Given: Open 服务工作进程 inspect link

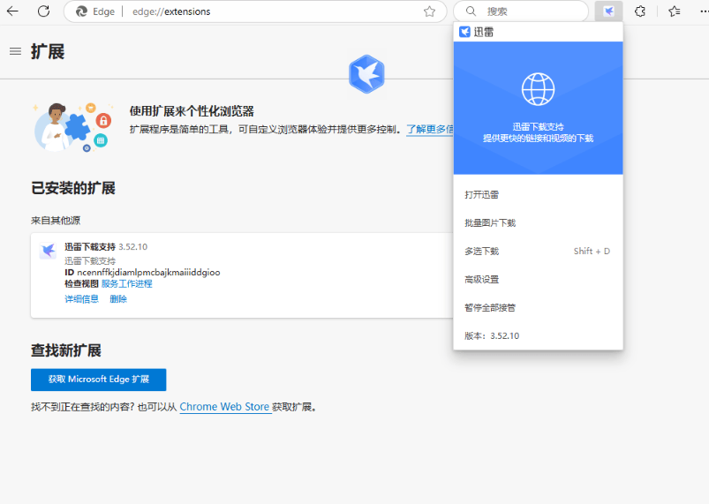Looking at the screenshot, I should (126, 284).
